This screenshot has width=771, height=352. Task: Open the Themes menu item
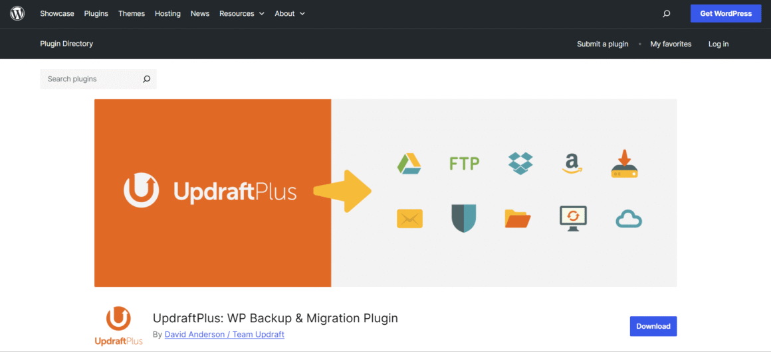pyautogui.click(x=132, y=14)
